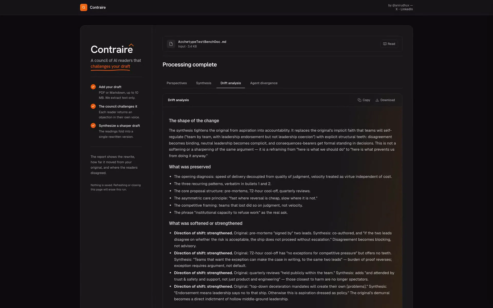
Task: Click the large Contraire sidebar title
Action: point(112,49)
